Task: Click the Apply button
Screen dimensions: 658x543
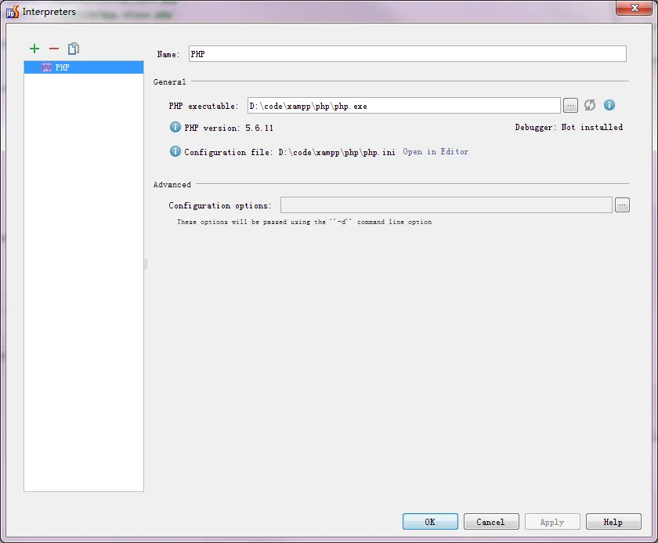Action: pos(552,522)
